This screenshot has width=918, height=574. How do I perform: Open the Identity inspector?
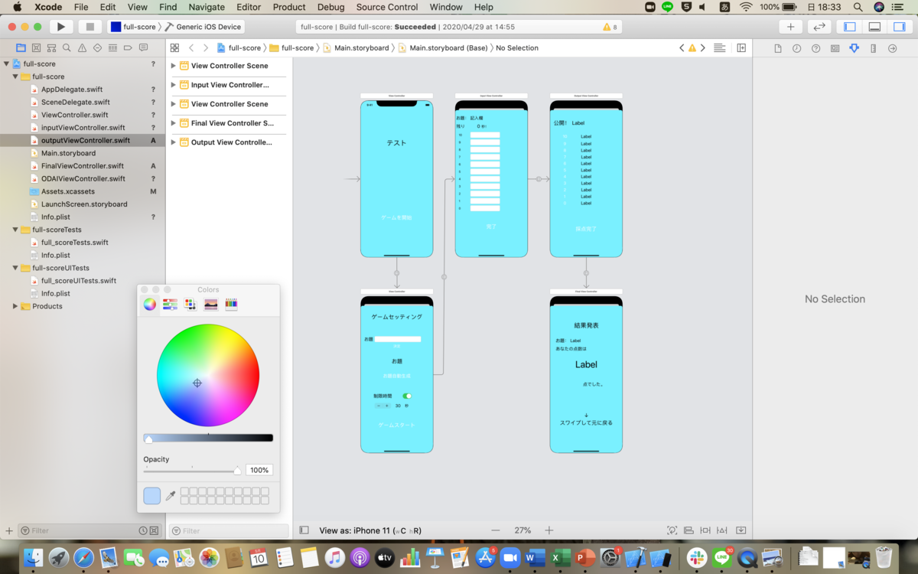[835, 48]
